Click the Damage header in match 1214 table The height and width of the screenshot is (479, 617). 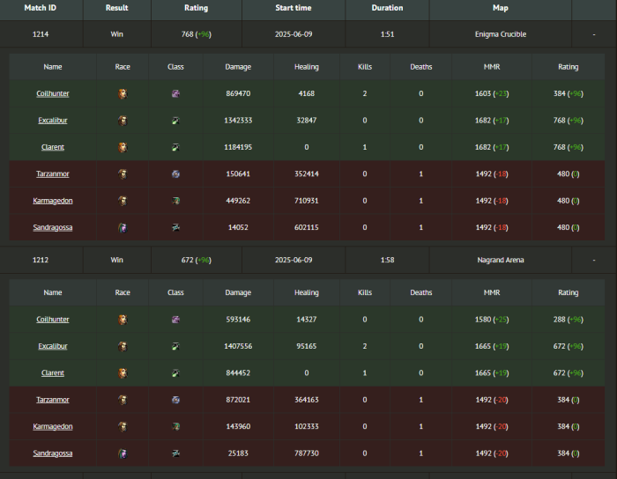point(238,67)
